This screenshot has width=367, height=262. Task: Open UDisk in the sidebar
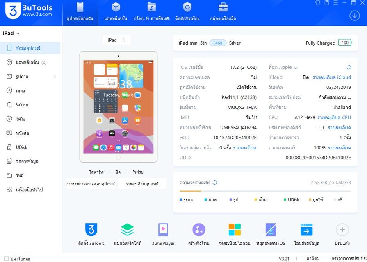pos(30,147)
